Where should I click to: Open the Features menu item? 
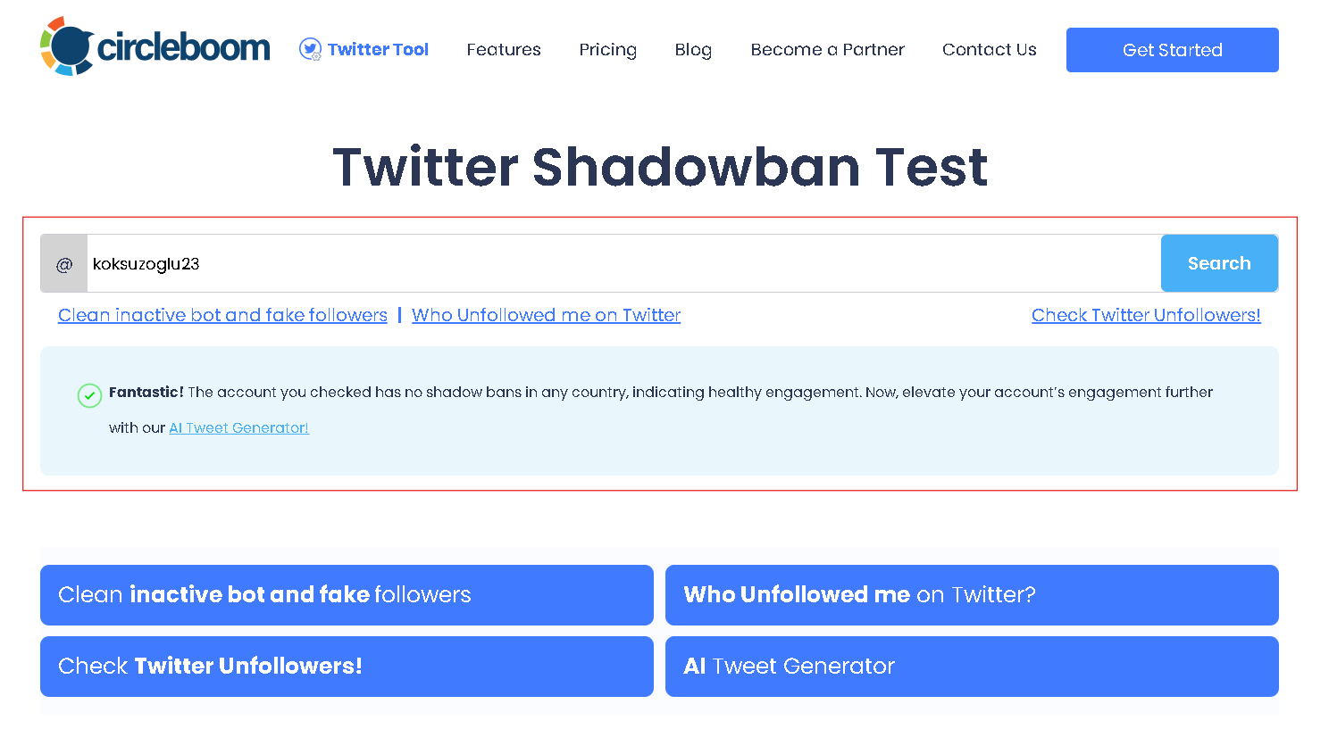point(503,50)
